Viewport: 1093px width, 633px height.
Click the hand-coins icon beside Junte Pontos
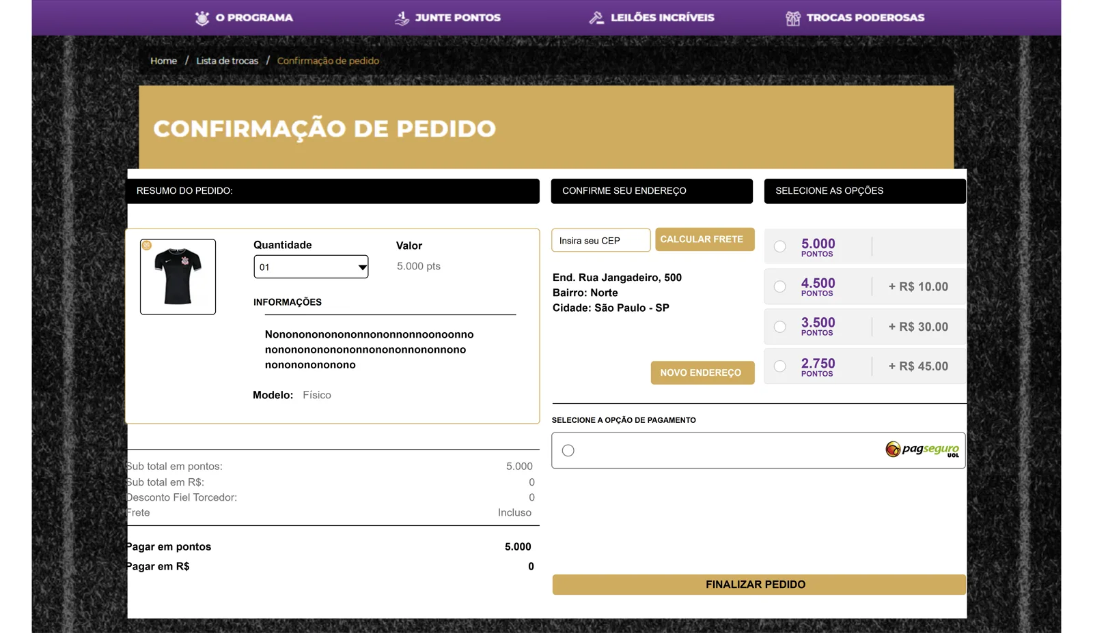[x=402, y=18]
